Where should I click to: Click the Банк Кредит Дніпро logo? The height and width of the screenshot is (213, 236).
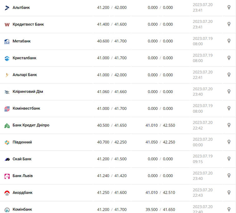(x=7, y=126)
